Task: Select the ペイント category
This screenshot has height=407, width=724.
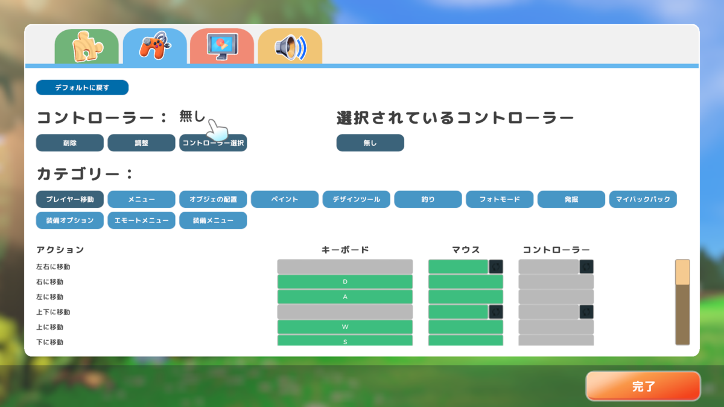Action: tap(285, 200)
